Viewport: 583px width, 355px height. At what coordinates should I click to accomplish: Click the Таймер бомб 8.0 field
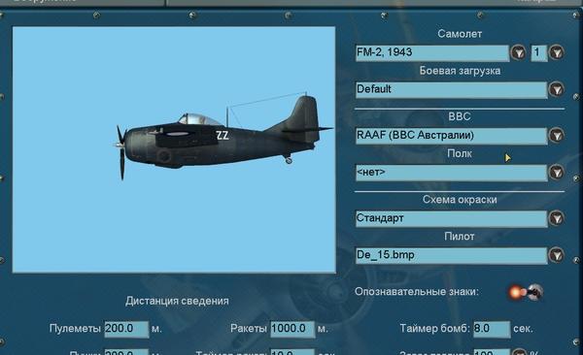(x=492, y=329)
